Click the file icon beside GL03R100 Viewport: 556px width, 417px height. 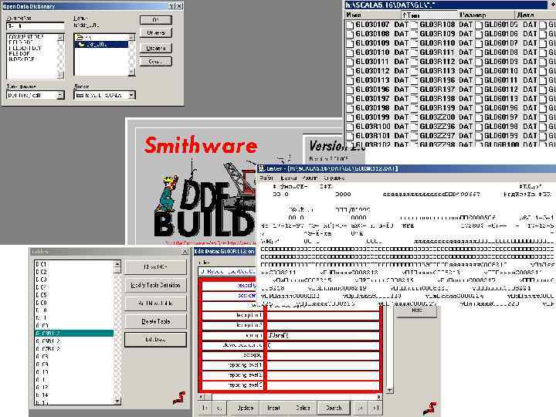350,127
